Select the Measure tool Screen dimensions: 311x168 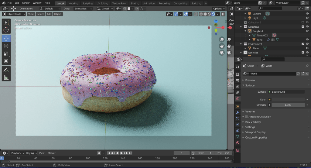coord(6,78)
